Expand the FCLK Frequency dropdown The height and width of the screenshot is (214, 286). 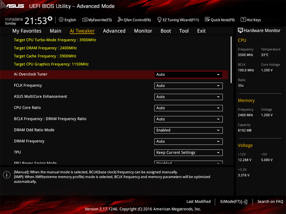click(188, 86)
